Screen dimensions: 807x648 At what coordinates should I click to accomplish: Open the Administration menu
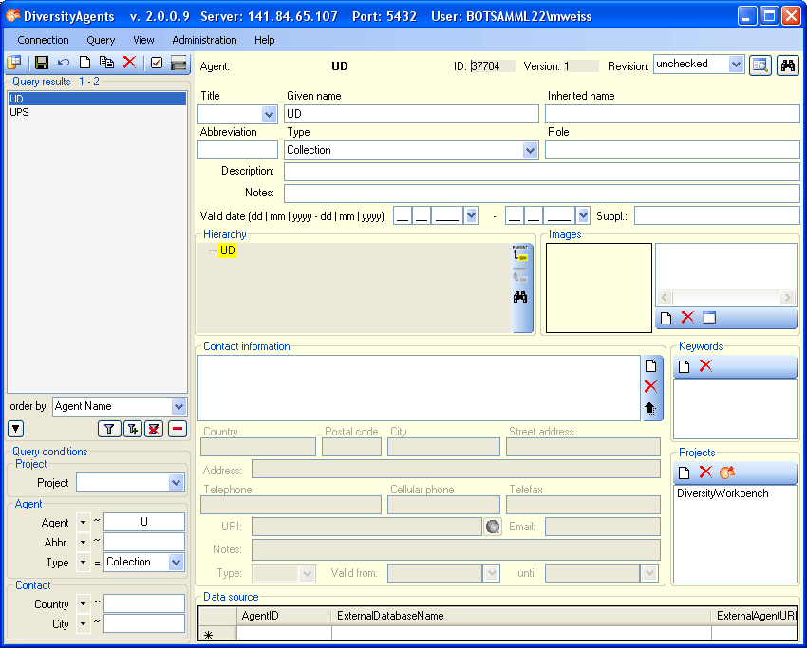tap(204, 40)
